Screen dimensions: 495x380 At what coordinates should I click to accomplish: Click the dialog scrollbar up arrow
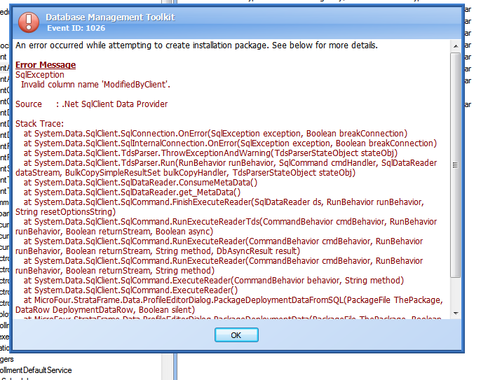click(x=455, y=45)
